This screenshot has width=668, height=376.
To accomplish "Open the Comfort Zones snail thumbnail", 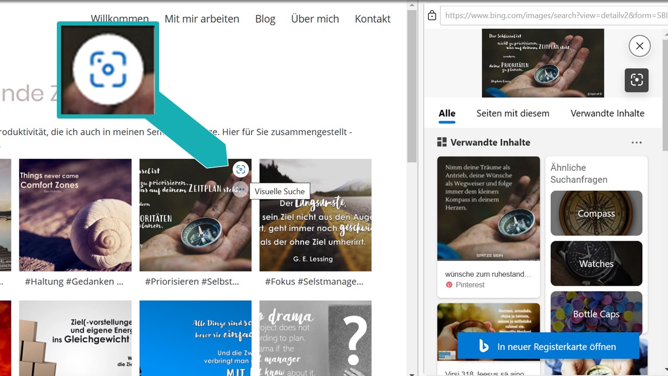I will [x=75, y=215].
